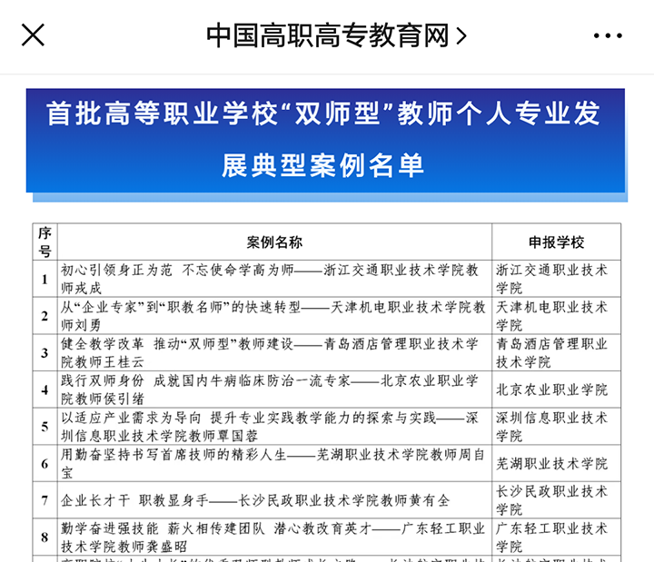
Task: Select the case entry for teacher 王桂云
Action: pyautogui.click(x=274, y=352)
